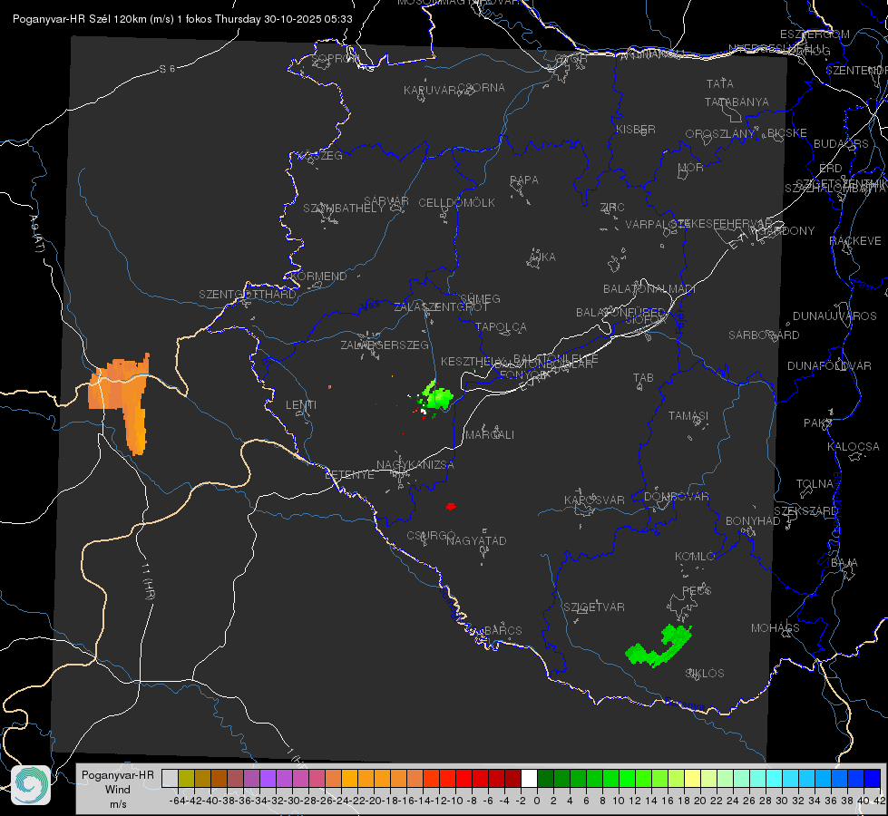Click the 'DUNAÚJVÁROS' city label
This screenshot has height=816, width=888.
[x=834, y=316]
